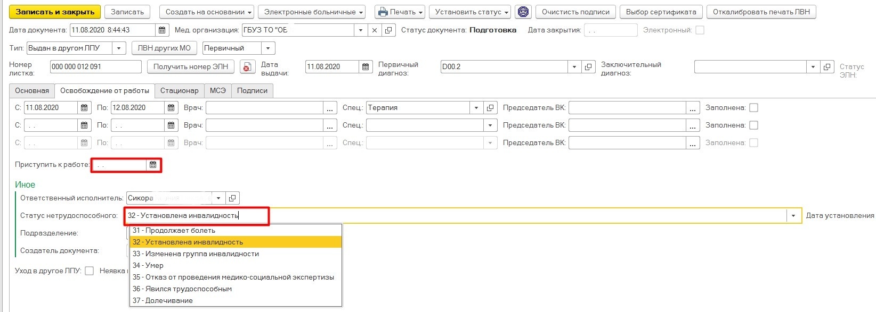
Task: Open calendar for Приступить к работе date
Action: (153, 165)
